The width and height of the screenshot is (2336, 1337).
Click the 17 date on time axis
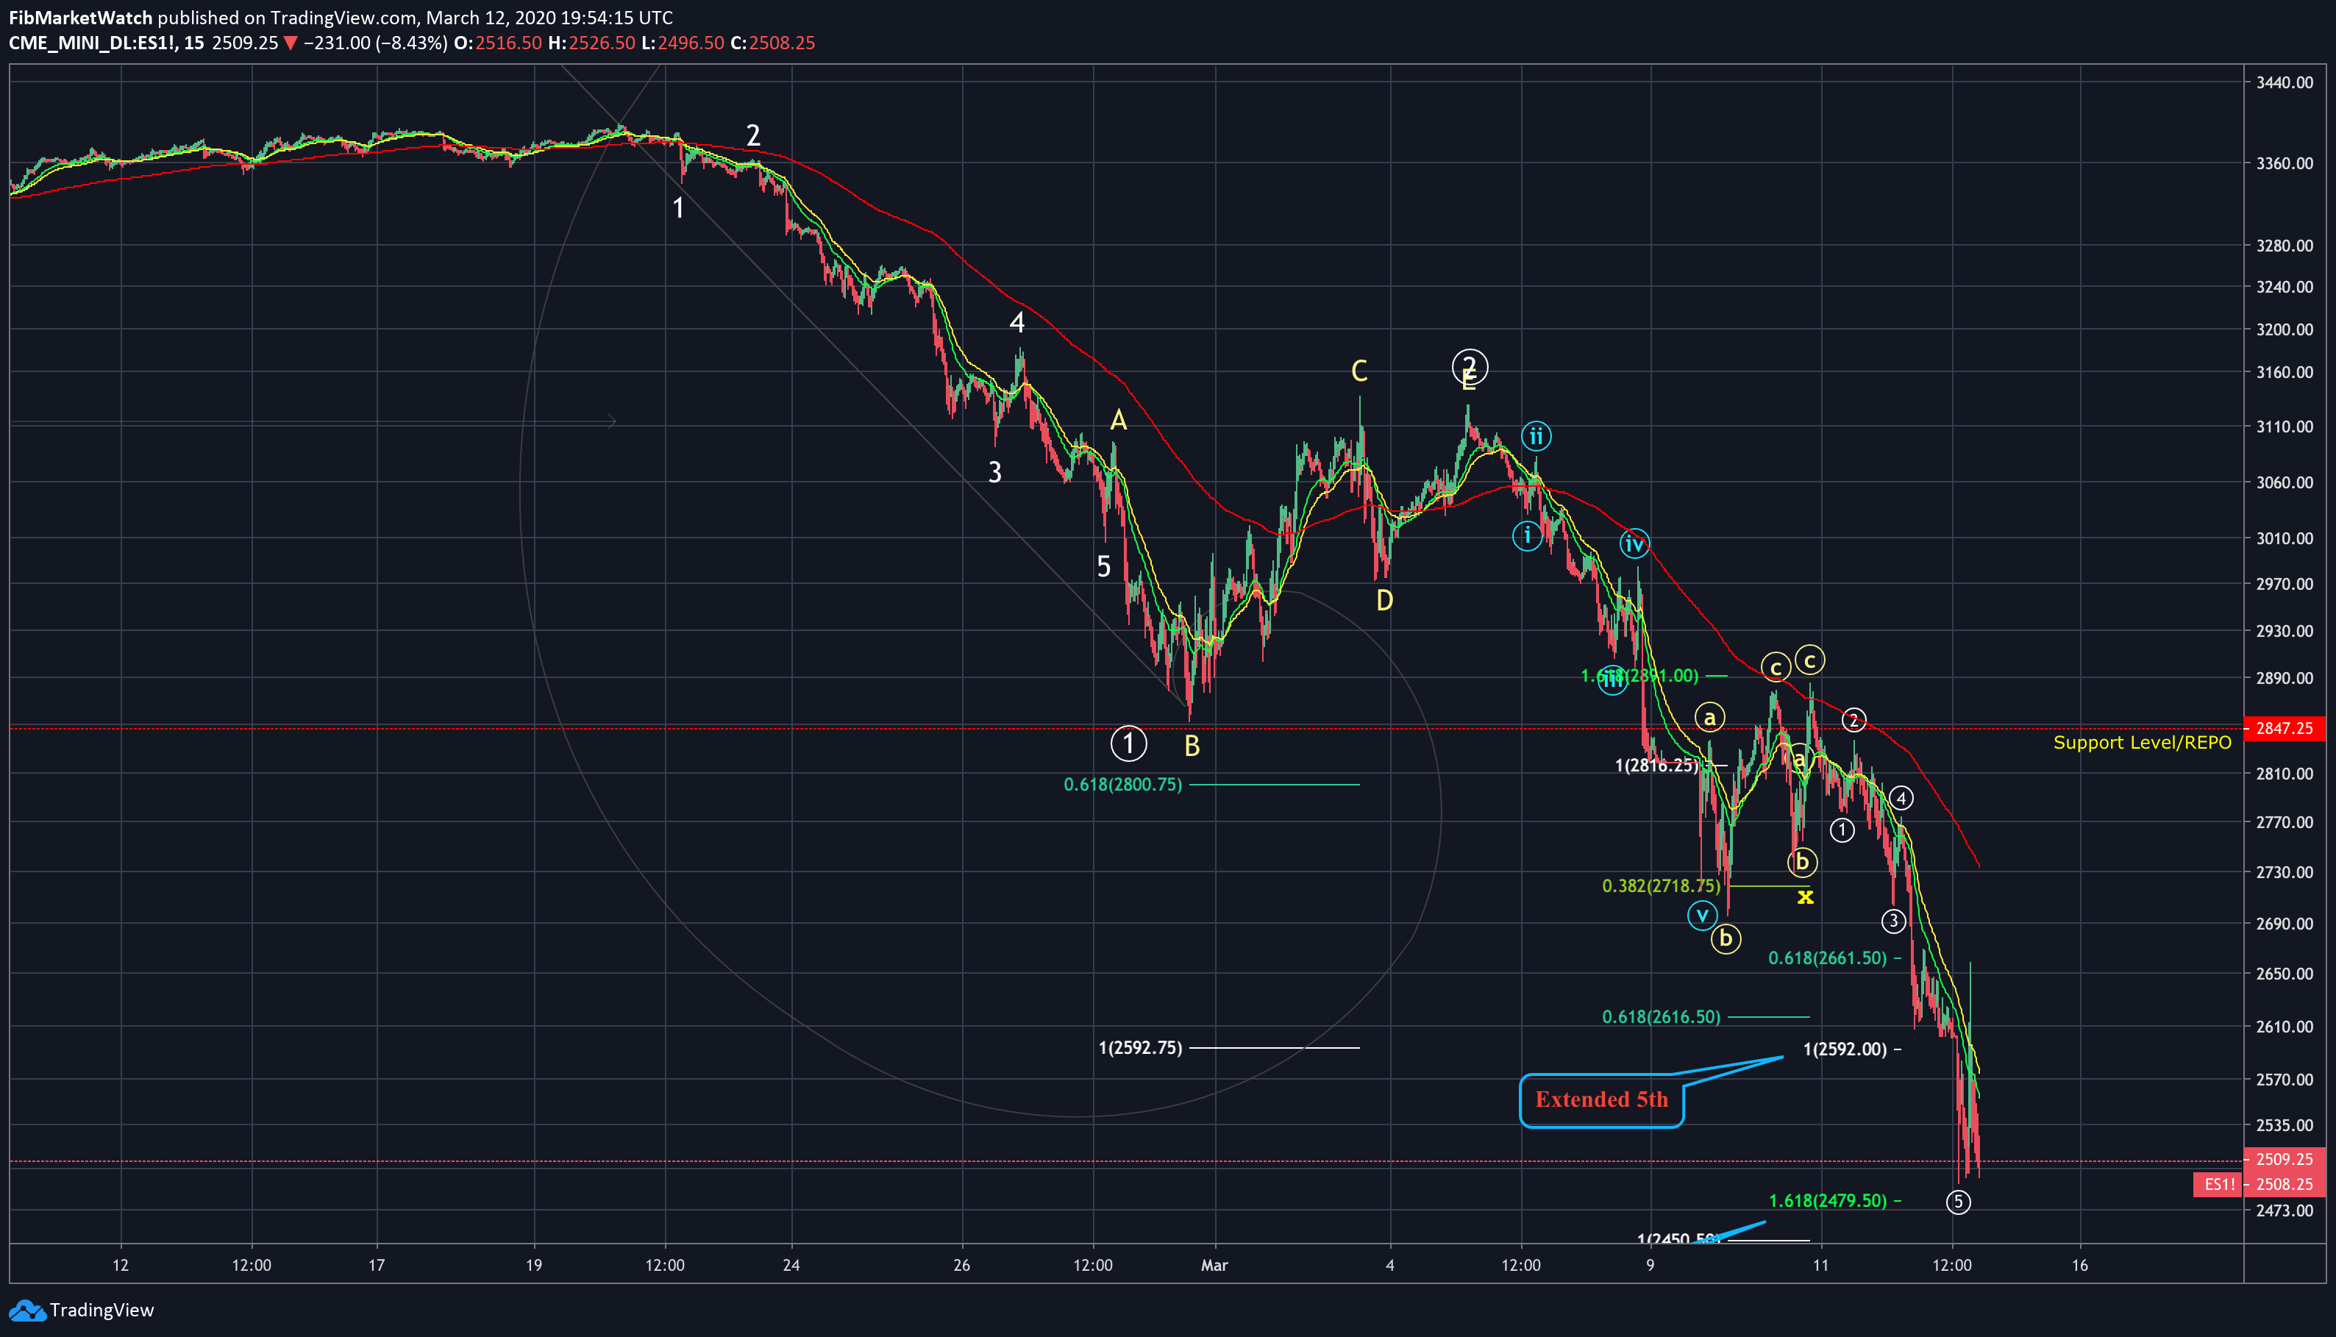377,1266
